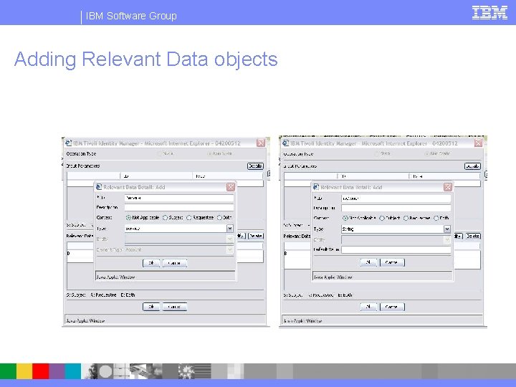Click bottom OK button of right screenshot's main window
Image resolution: width=516 pixels, height=387 pixels.
click(368, 307)
